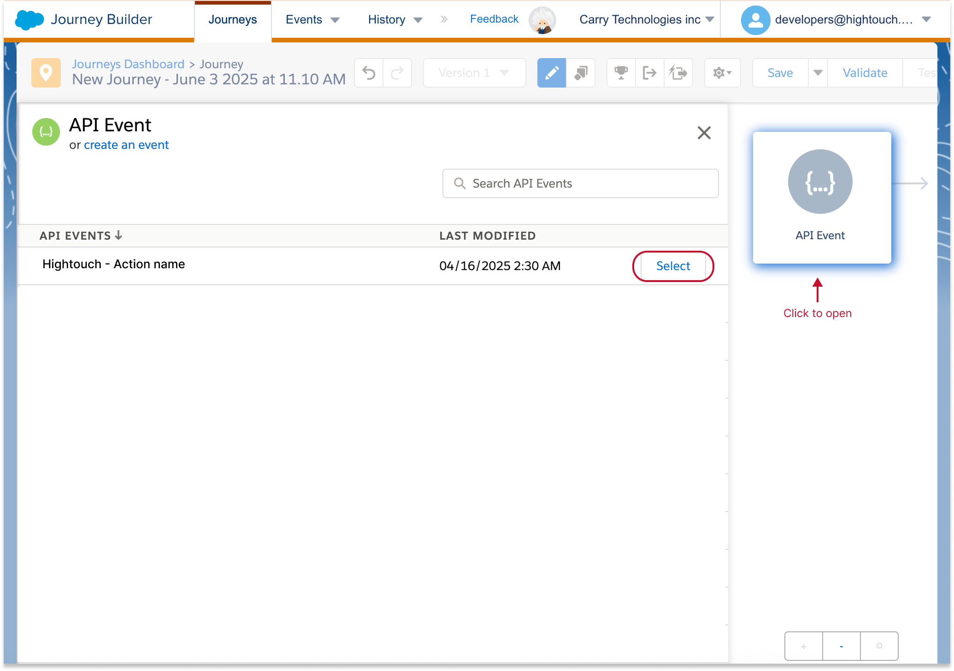Select the Hightouch - Action name event
The image size is (954, 671).
673,266
